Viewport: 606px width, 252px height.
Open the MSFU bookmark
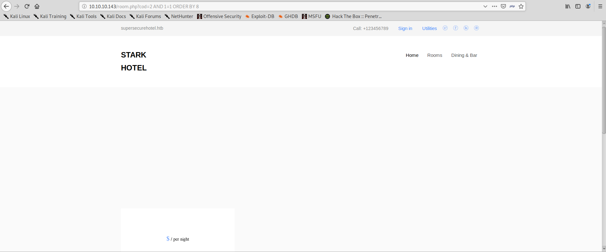[x=311, y=16]
